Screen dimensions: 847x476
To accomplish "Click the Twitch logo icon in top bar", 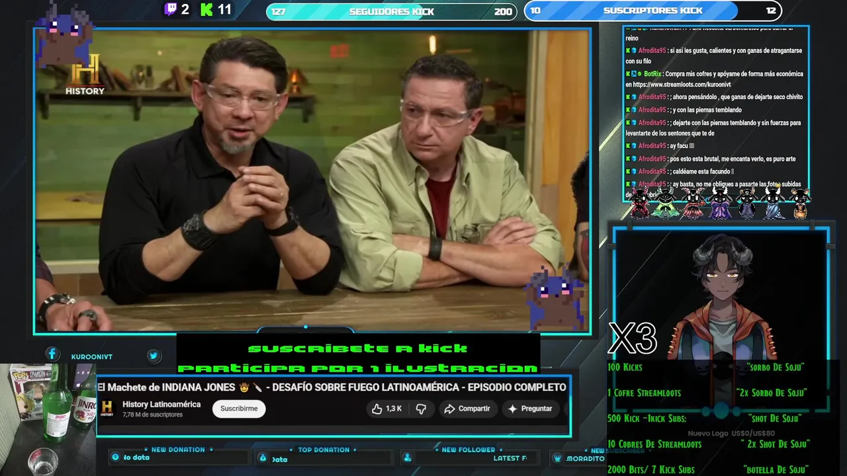I will pyautogui.click(x=171, y=9).
